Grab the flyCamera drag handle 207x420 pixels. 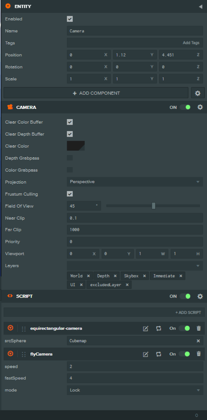[x=24, y=354]
